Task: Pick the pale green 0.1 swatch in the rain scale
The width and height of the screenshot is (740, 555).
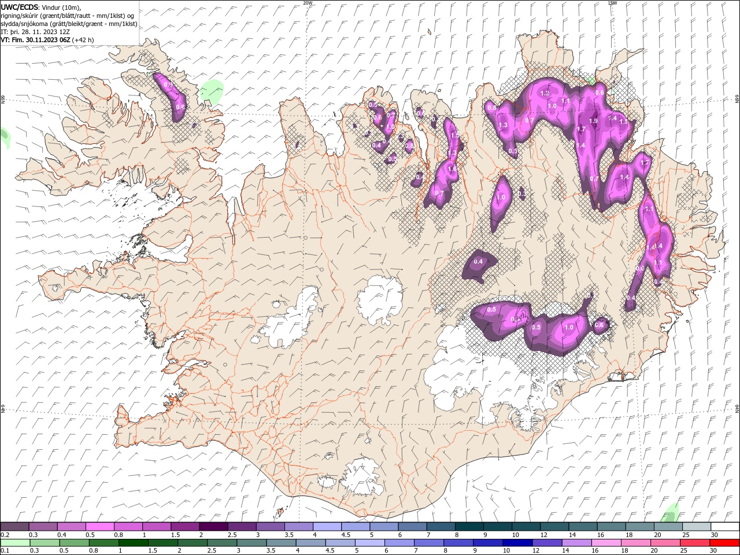Action: tap(14, 543)
